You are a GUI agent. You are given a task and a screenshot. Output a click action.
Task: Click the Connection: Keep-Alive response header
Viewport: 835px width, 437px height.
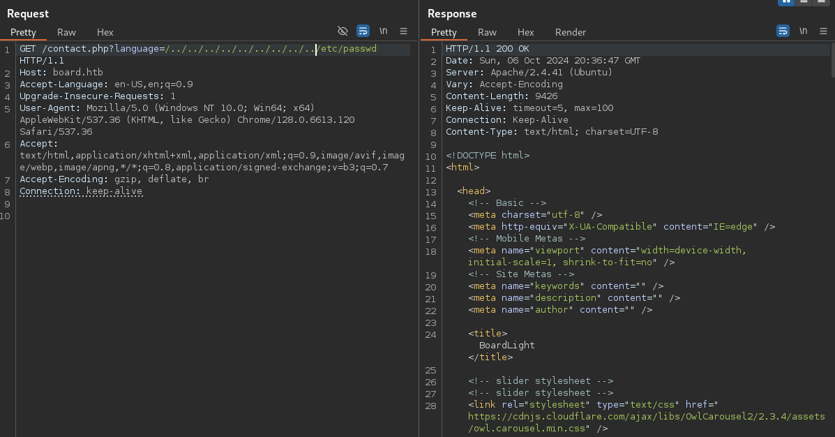(x=507, y=119)
